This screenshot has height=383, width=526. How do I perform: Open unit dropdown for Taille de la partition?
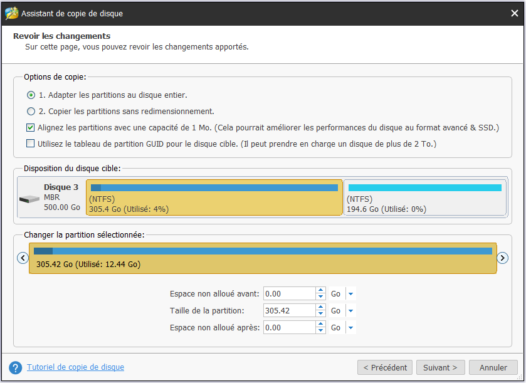[x=351, y=310]
